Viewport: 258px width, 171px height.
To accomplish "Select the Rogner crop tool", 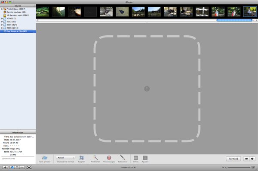I will 81,158.
